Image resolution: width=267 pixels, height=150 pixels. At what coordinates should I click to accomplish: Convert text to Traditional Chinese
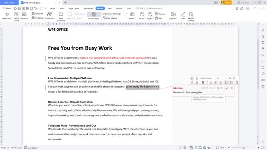38,17
